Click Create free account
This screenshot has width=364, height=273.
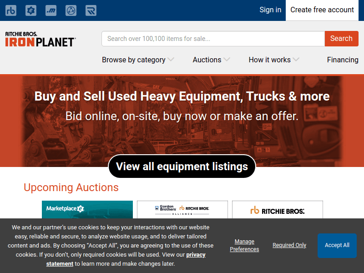coord(322,10)
